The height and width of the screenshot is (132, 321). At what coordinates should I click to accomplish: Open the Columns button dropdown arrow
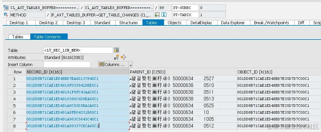coord(131,64)
